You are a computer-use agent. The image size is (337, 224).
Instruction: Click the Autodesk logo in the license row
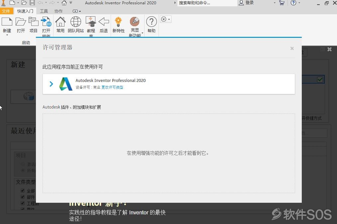click(65, 84)
